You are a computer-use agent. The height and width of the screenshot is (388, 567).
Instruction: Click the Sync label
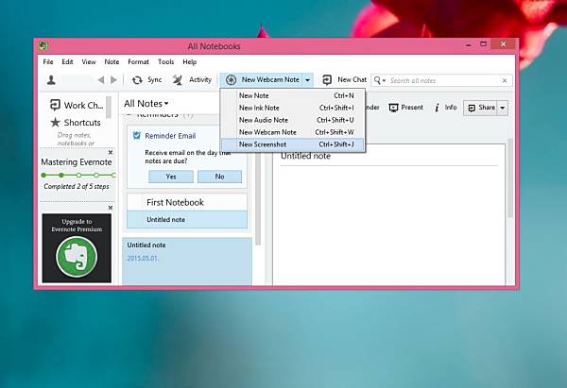click(x=154, y=79)
